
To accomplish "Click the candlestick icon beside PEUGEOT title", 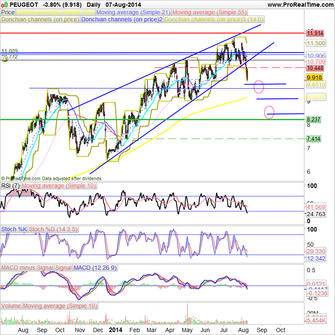I will [4, 5].
